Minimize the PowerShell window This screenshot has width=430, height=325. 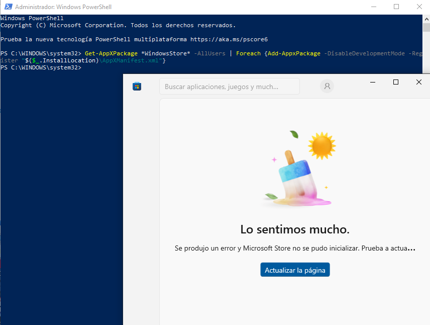374,7
